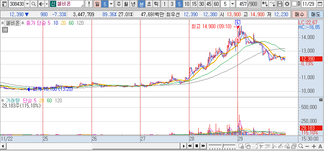Select the 1 minute interval tab
Viewport: 324px width, 151px height.
coord(165,4)
